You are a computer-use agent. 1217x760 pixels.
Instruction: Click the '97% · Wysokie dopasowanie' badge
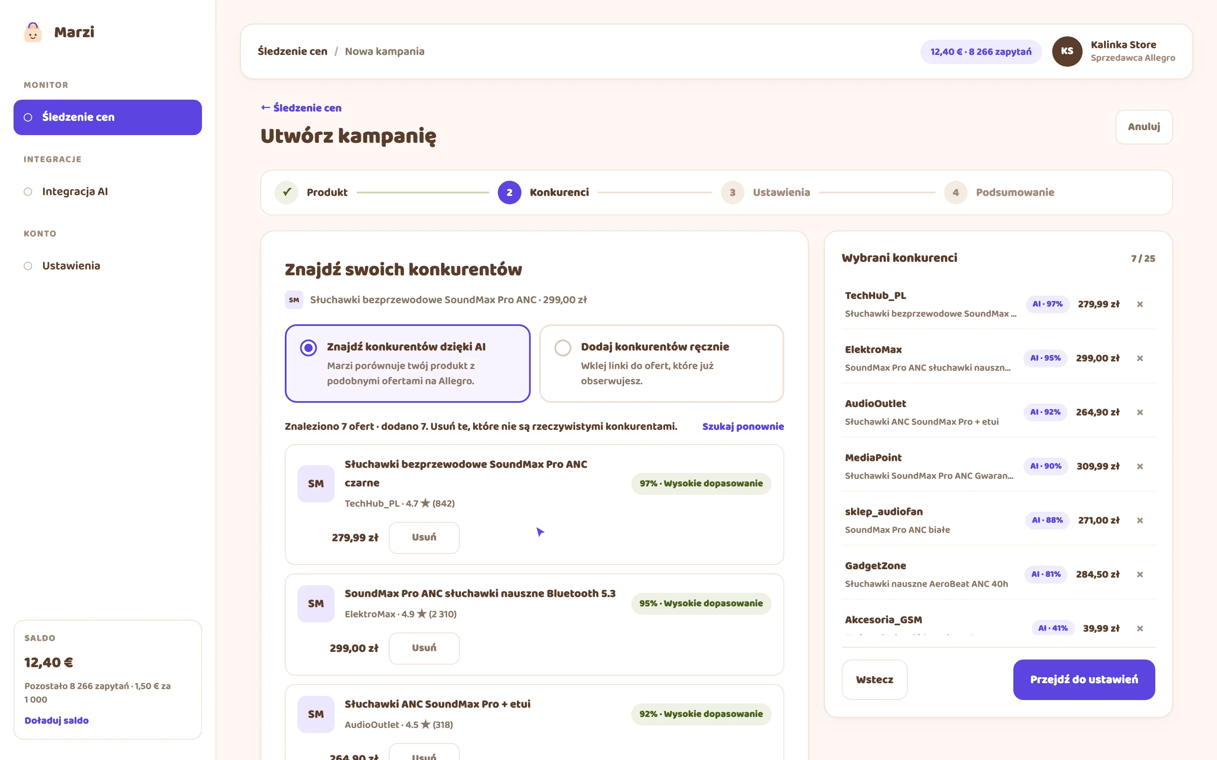(x=701, y=483)
